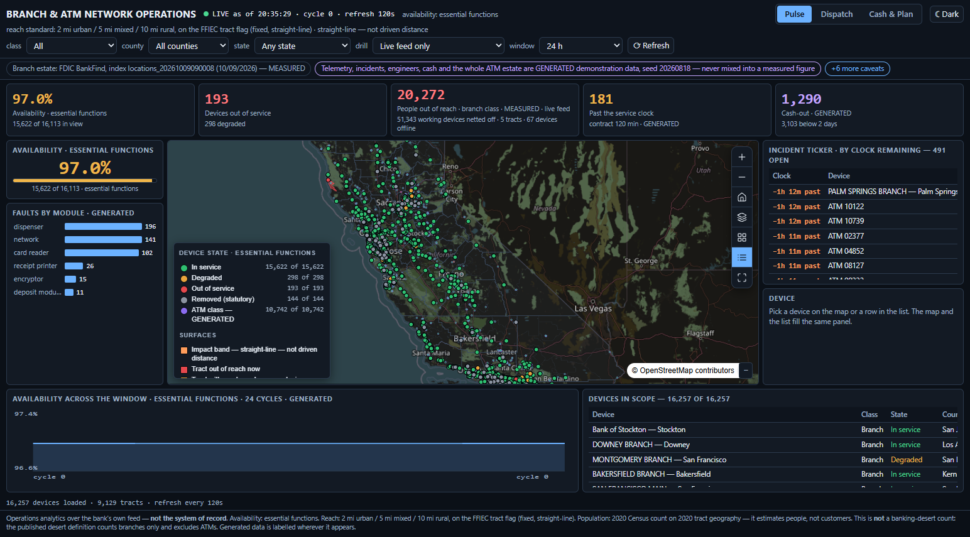Viewport: 970px width, 537px height.
Task: Expand the +6 more caveats chip
Action: tap(858, 68)
